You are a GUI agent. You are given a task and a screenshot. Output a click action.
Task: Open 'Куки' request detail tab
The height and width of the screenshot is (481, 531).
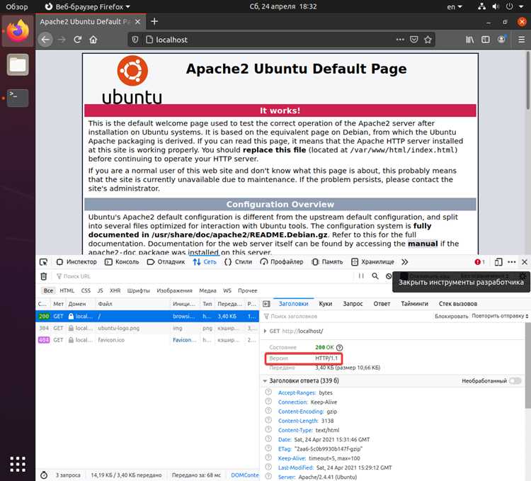325,304
